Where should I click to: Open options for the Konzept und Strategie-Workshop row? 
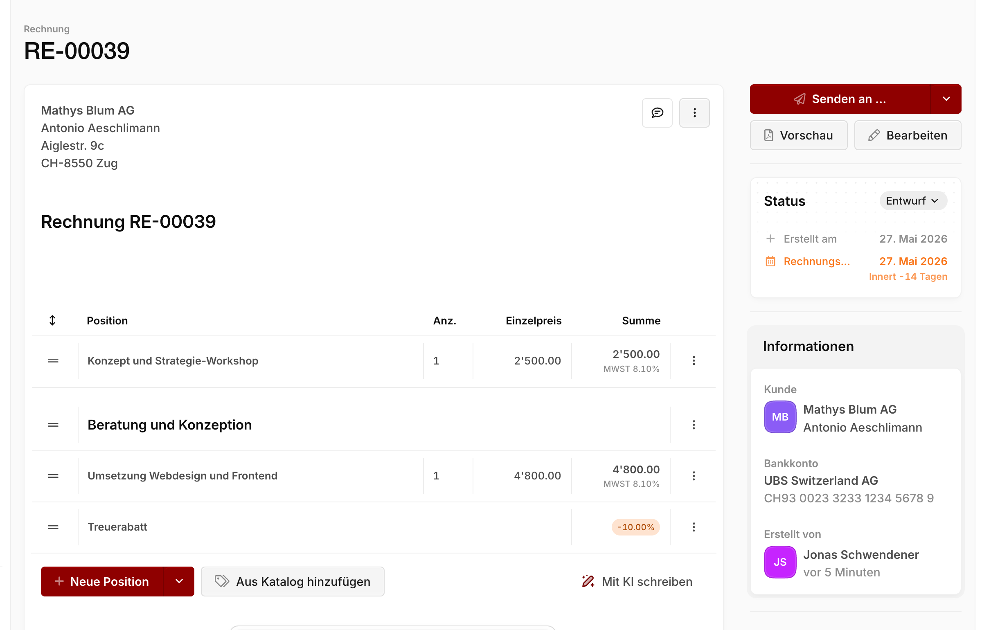coord(694,361)
